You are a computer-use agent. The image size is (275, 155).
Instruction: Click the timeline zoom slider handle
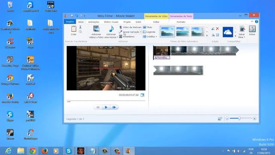click(x=239, y=119)
